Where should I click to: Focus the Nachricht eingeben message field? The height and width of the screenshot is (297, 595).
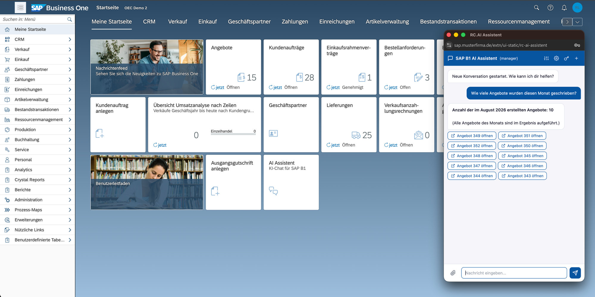click(x=514, y=273)
